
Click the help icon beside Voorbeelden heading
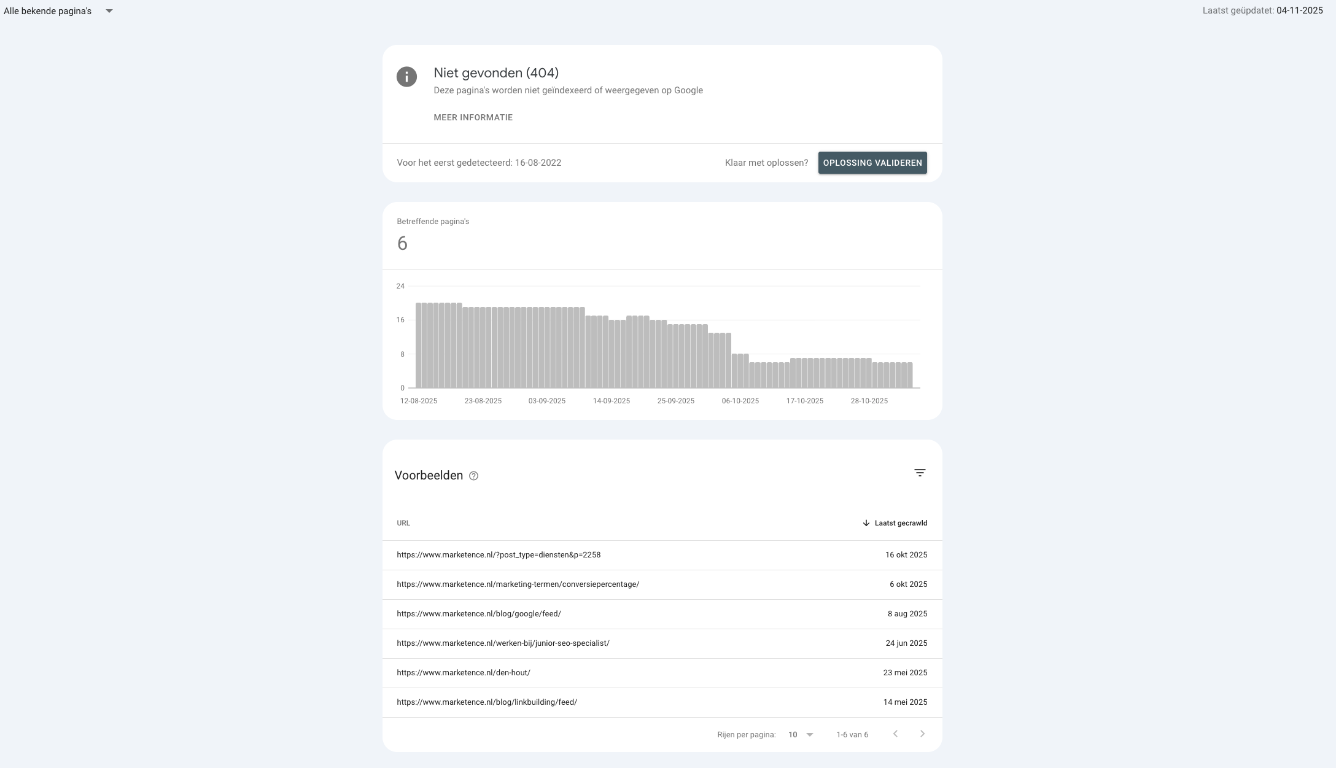[473, 476]
